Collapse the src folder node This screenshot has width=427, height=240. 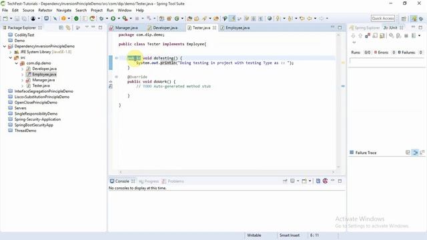11,58
